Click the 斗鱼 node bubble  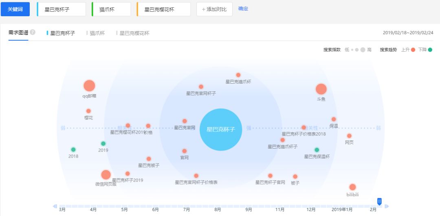coord(321,89)
